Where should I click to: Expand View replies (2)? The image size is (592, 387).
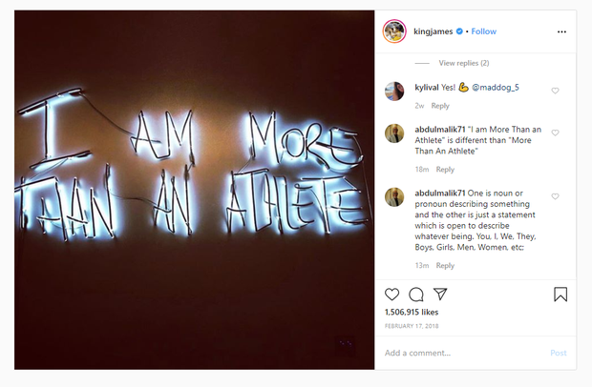click(x=463, y=63)
